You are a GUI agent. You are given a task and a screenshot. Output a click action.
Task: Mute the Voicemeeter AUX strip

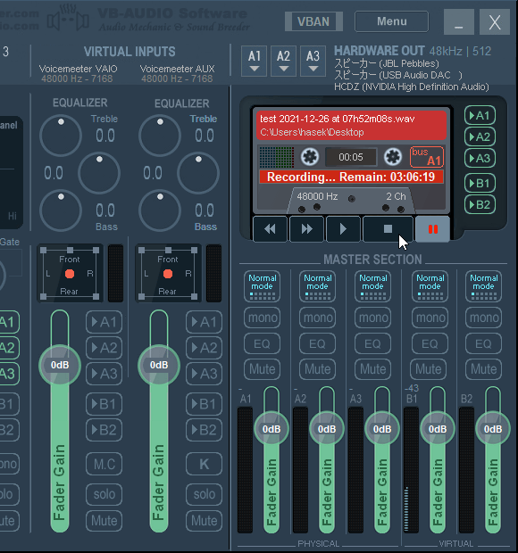click(x=205, y=521)
